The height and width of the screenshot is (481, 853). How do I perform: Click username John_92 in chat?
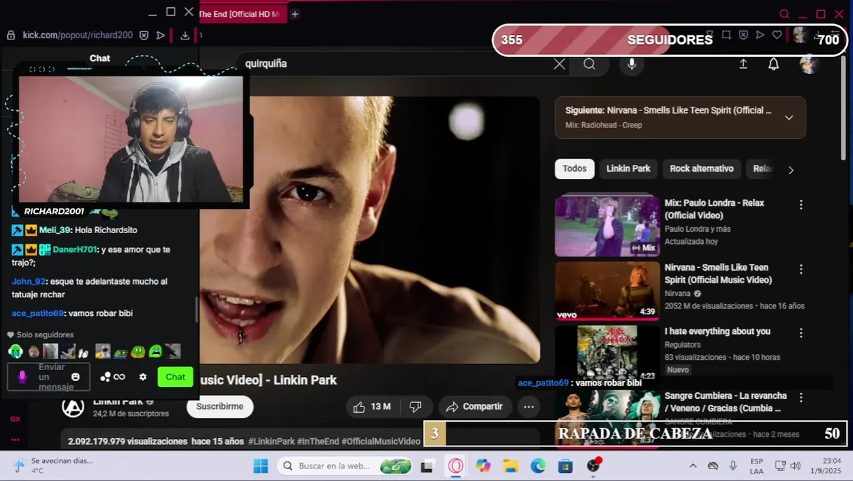(28, 281)
